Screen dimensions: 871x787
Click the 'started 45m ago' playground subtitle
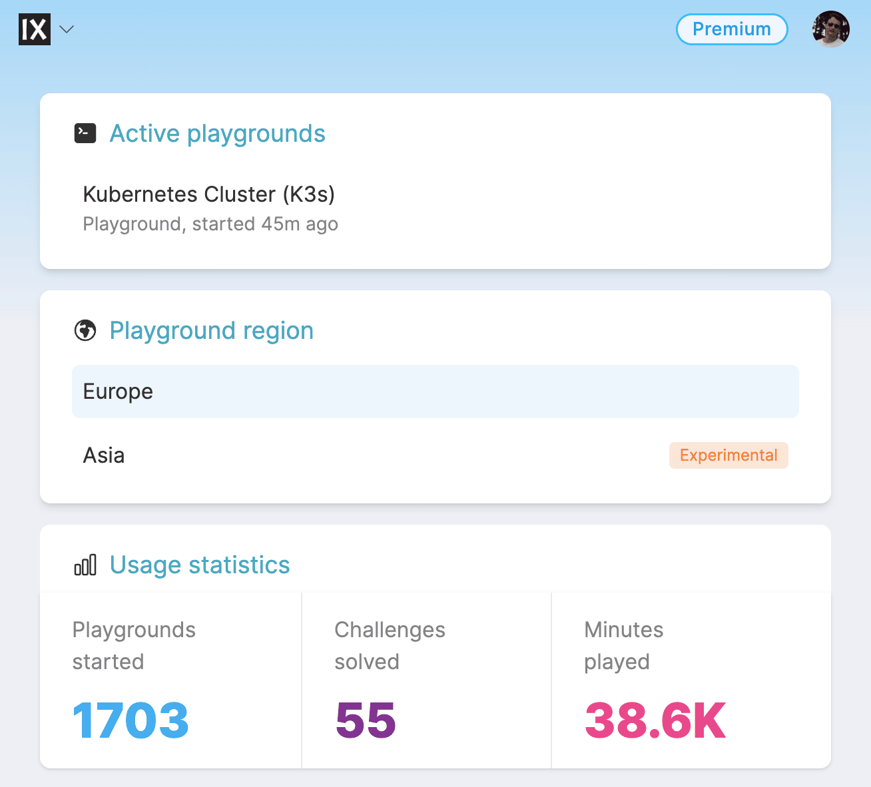click(x=210, y=224)
